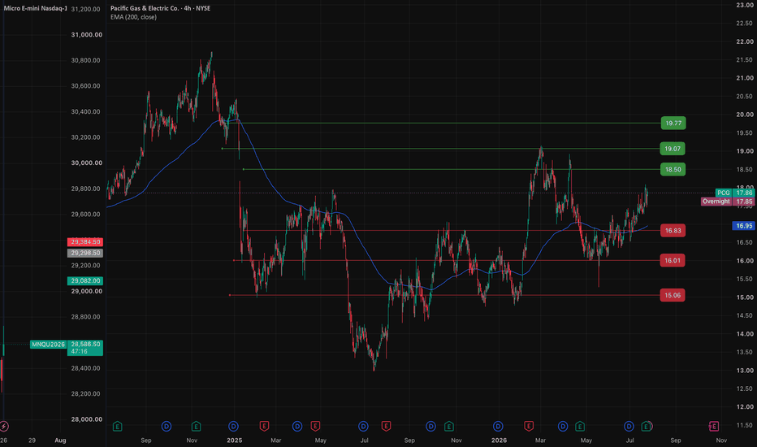Click the 28,586.50 countdown price tag

pyautogui.click(x=85, y=348)
